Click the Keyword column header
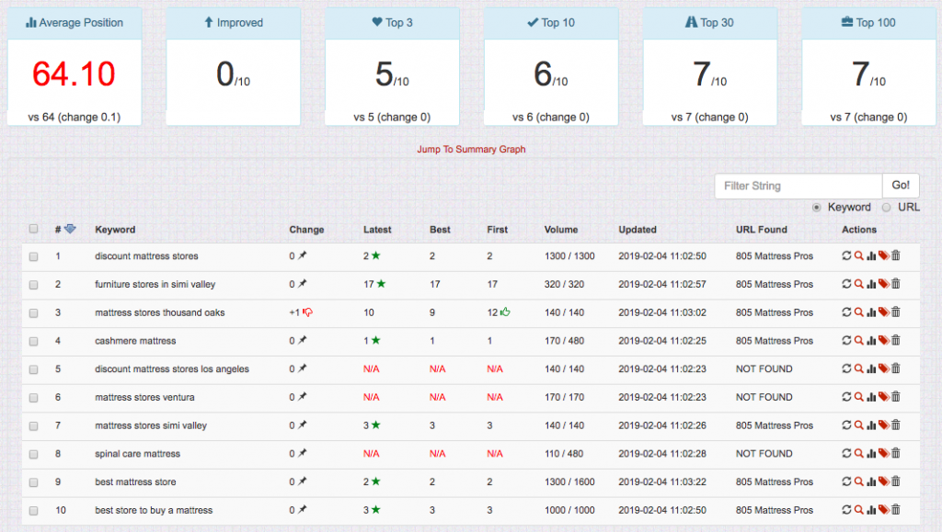This screenshot has width=942, height=532. 115,229
